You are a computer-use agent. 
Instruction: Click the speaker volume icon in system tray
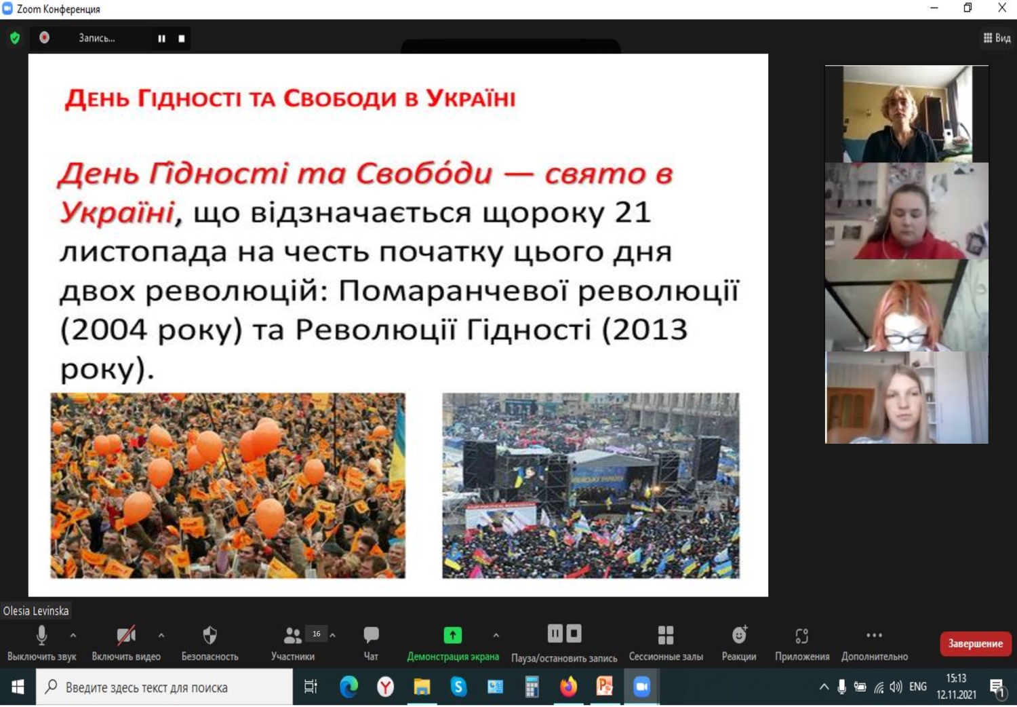click(x=894, y=687)
